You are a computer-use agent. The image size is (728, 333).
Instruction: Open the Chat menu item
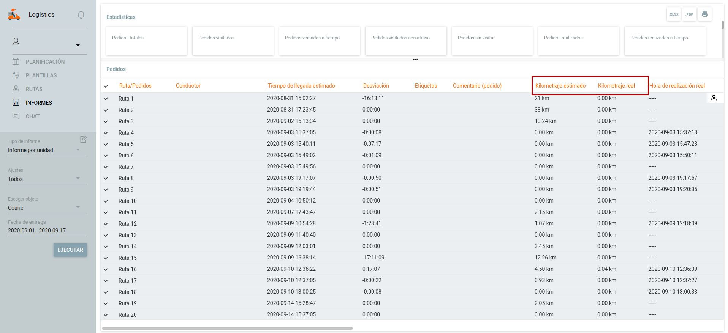tap(32, 116)
